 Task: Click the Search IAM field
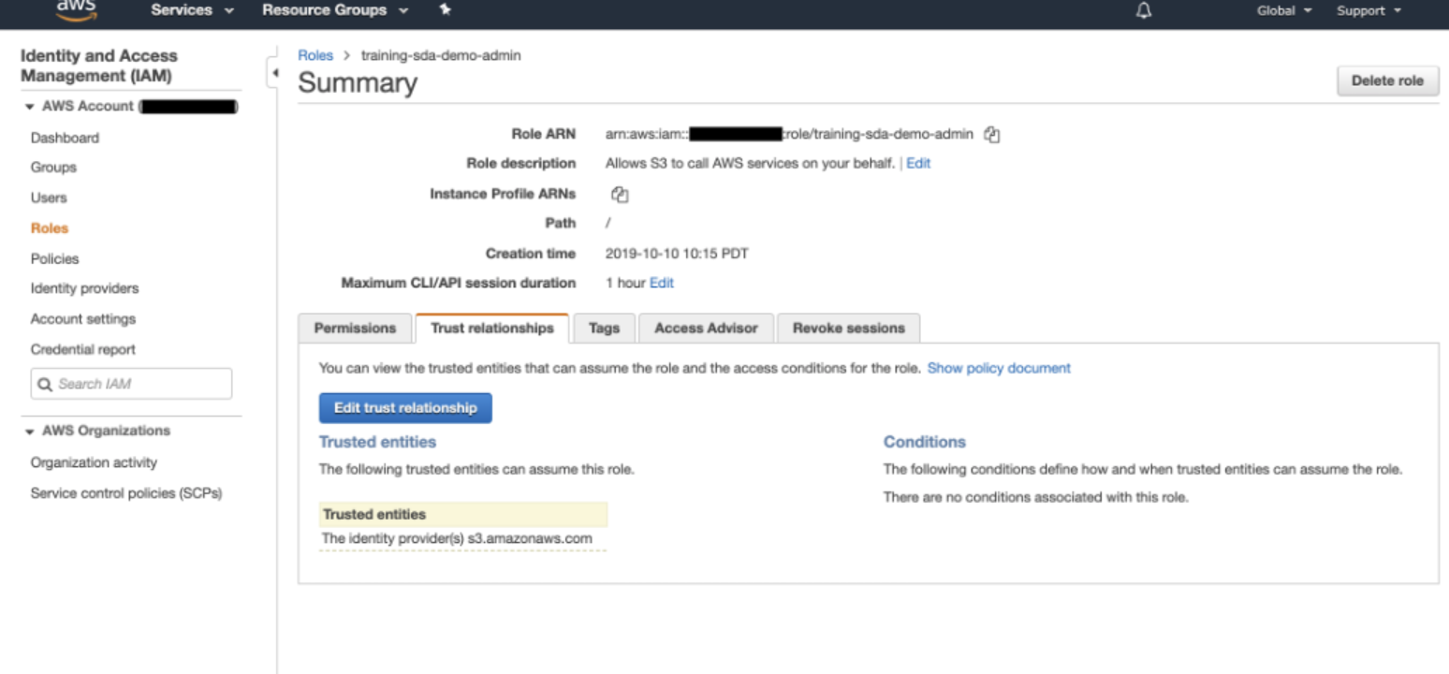click(131, 384)
